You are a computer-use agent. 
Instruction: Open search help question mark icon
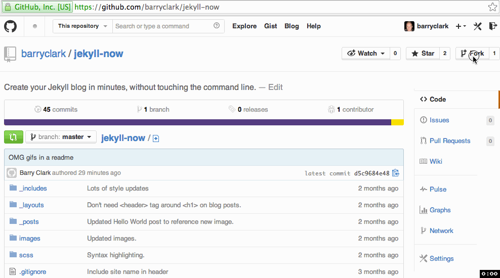pyautogui.click(x=217, y=26)
